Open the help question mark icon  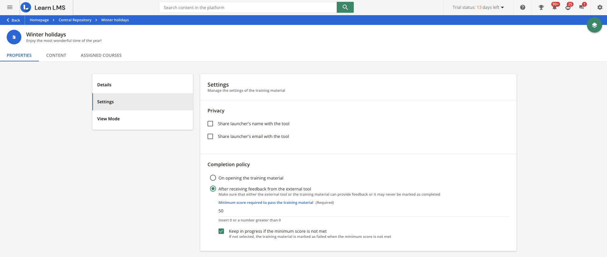pyautogui.click(x=523, y=7)
